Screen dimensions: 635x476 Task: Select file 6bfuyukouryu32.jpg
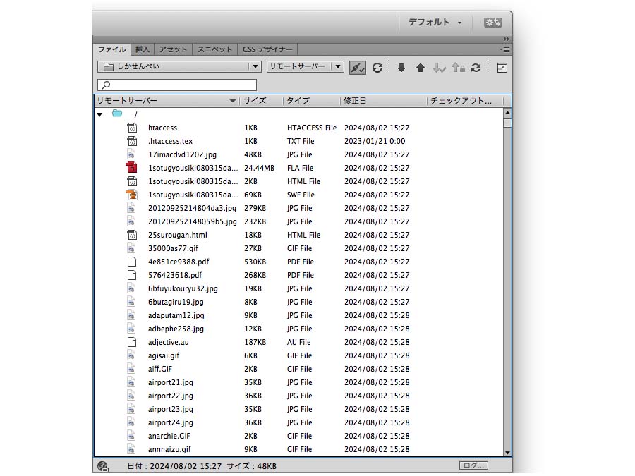pyautogui.click(x=183, y=288)
